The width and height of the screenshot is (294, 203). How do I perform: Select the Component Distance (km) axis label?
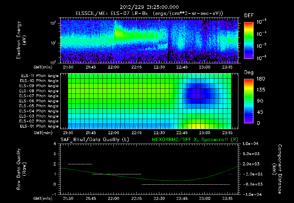coord(277,169)
